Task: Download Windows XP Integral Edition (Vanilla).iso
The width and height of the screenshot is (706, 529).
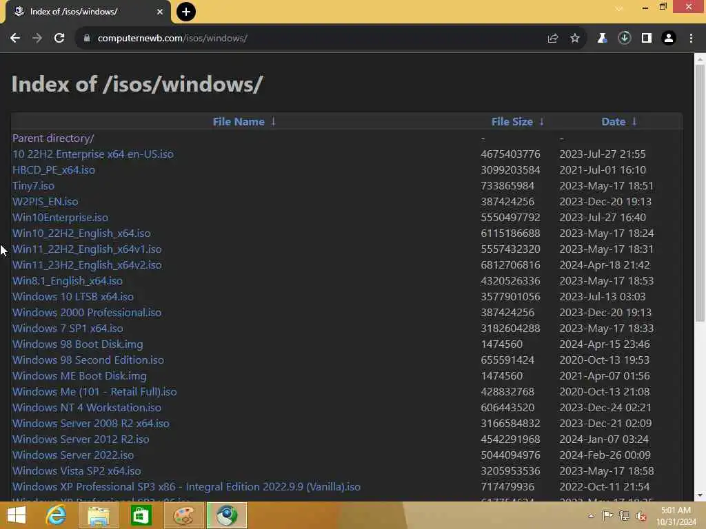Action: 186,487
